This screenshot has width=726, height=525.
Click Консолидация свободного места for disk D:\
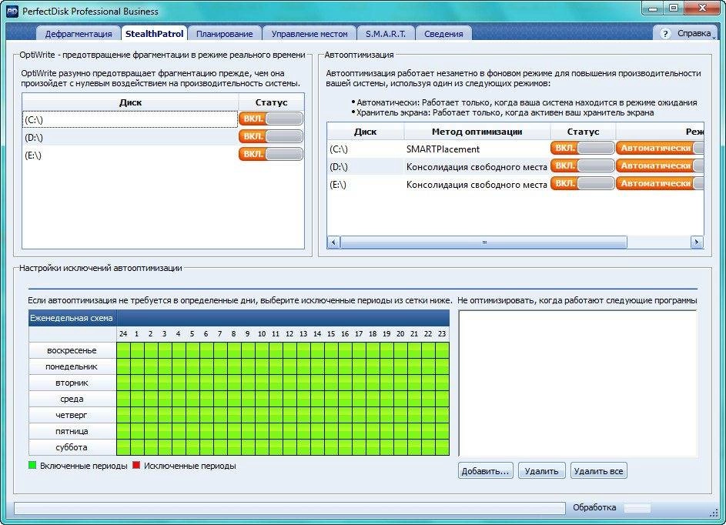point(477,167)
